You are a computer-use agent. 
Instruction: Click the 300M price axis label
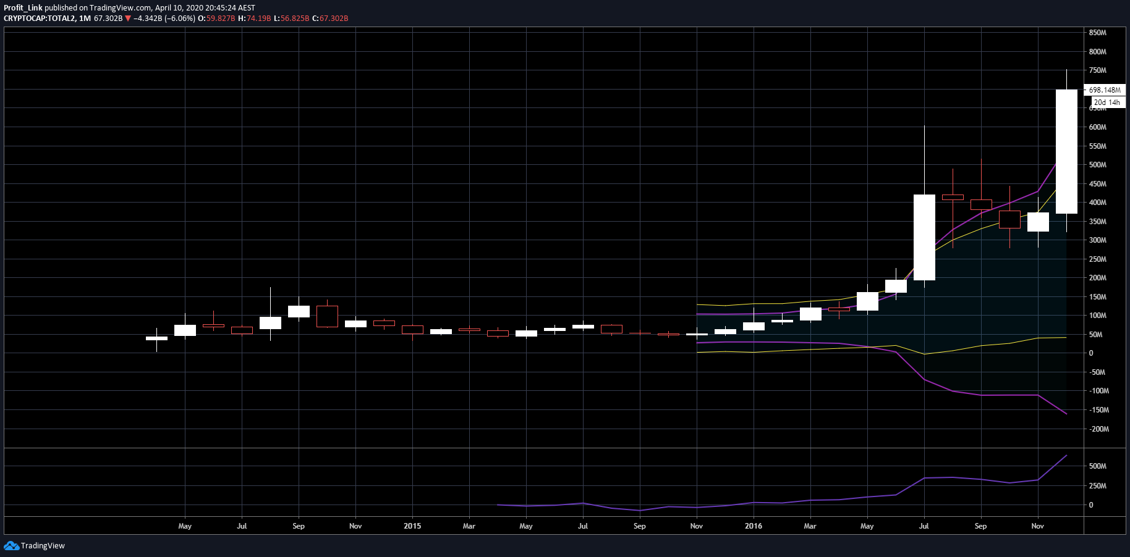1098,240
